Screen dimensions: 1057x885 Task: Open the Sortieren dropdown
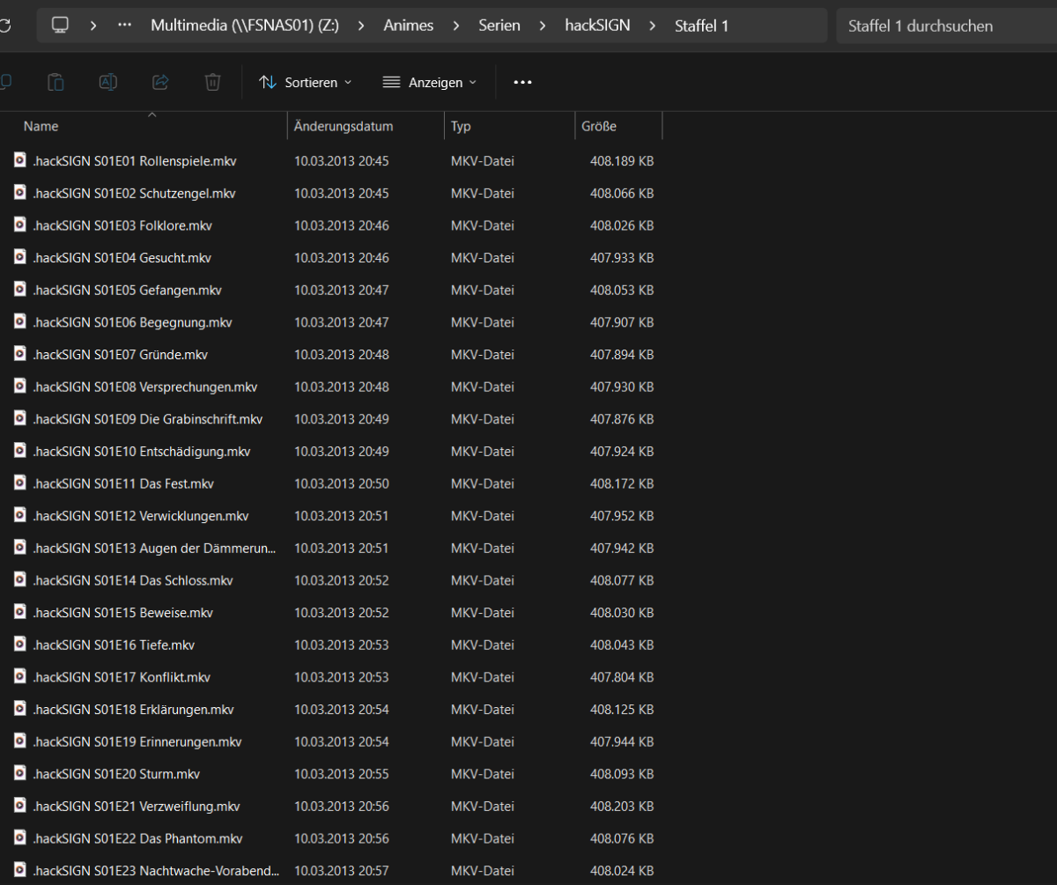coord(305,82)
